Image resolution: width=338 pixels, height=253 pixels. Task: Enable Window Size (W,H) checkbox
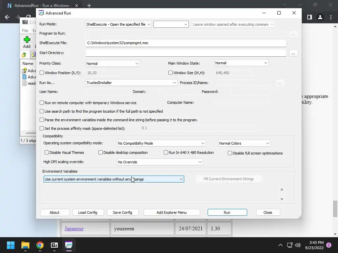[170, 73]
